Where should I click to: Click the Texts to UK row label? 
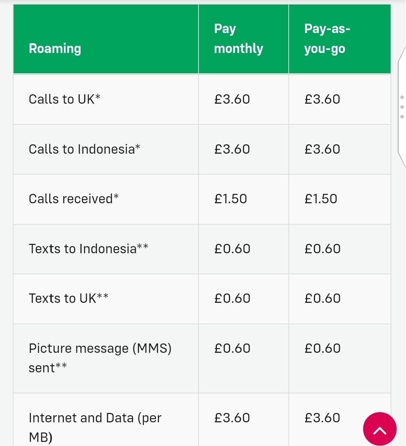pos(68,298)
